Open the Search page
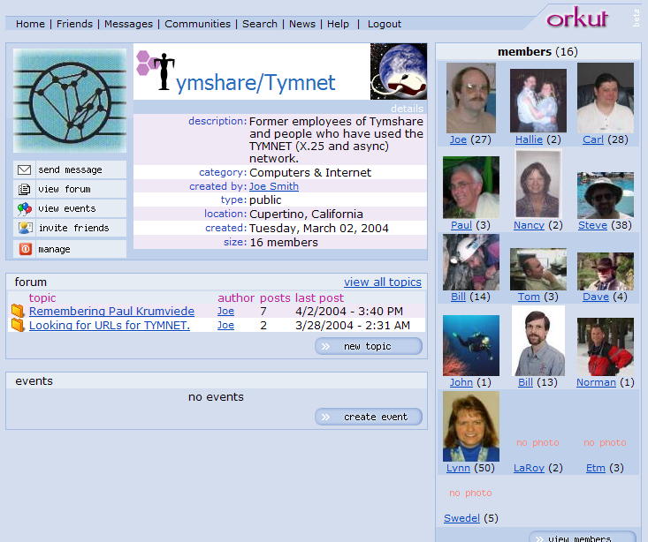 pyautogui.click(x=260, y=24)
